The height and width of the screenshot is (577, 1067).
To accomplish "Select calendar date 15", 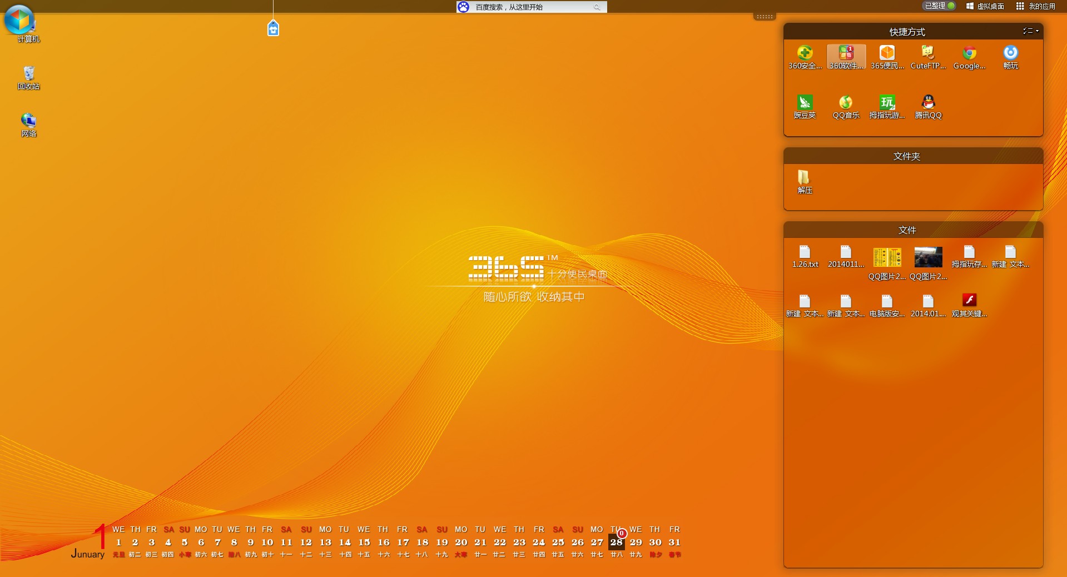I will point(364,542).
